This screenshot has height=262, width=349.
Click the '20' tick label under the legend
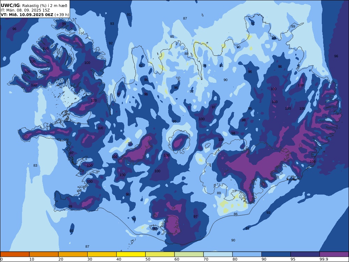[x=61, y=259]
